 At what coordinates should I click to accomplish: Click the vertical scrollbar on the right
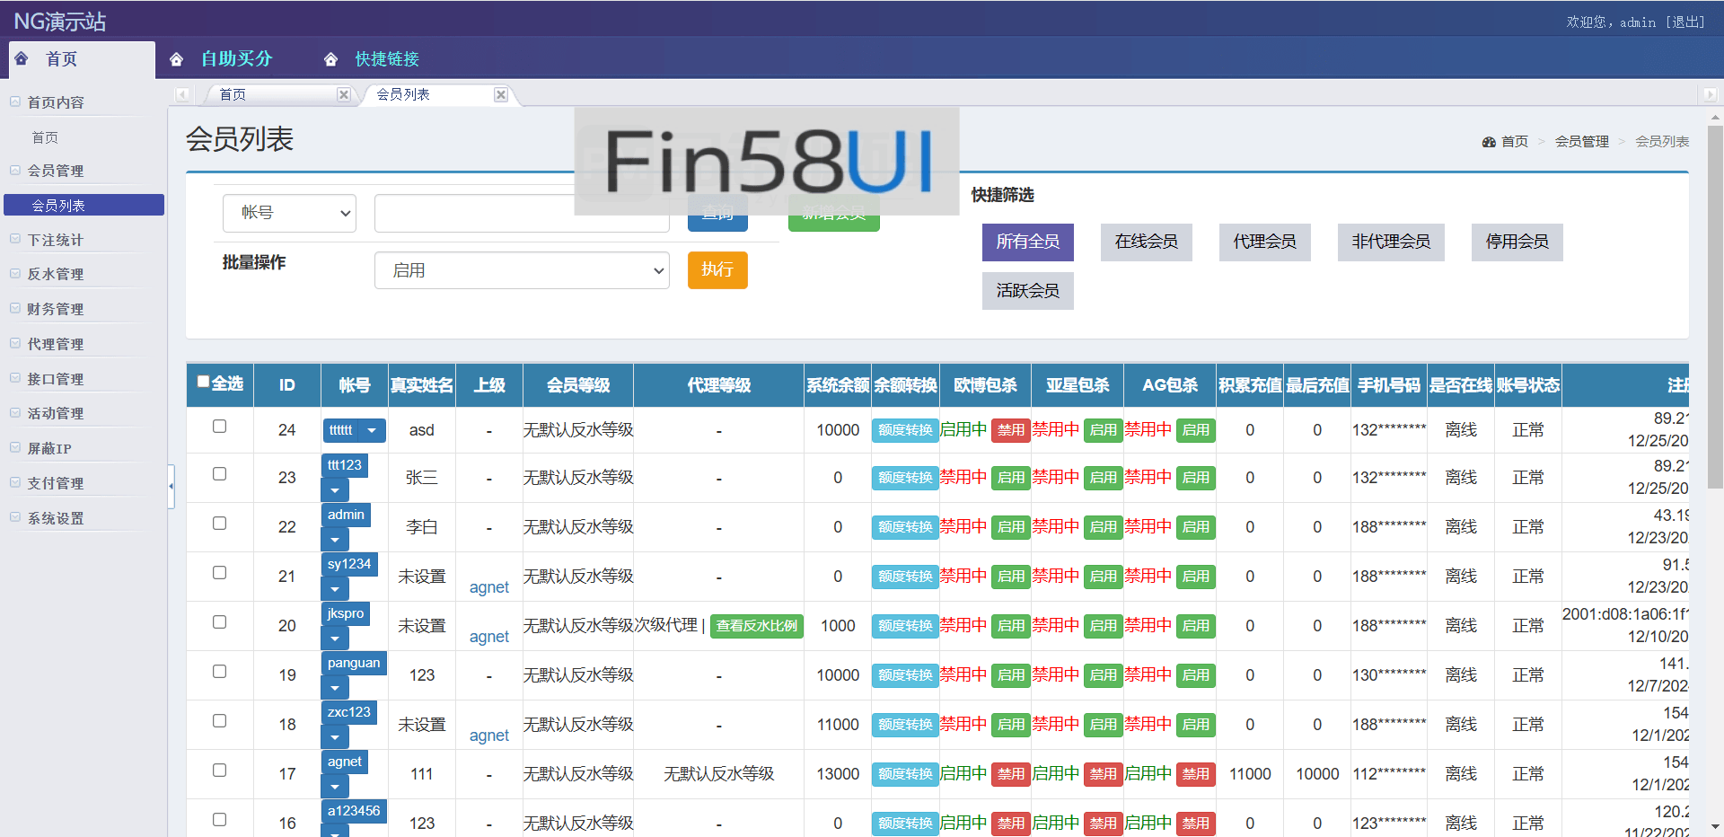click(x=1715, y=305)
